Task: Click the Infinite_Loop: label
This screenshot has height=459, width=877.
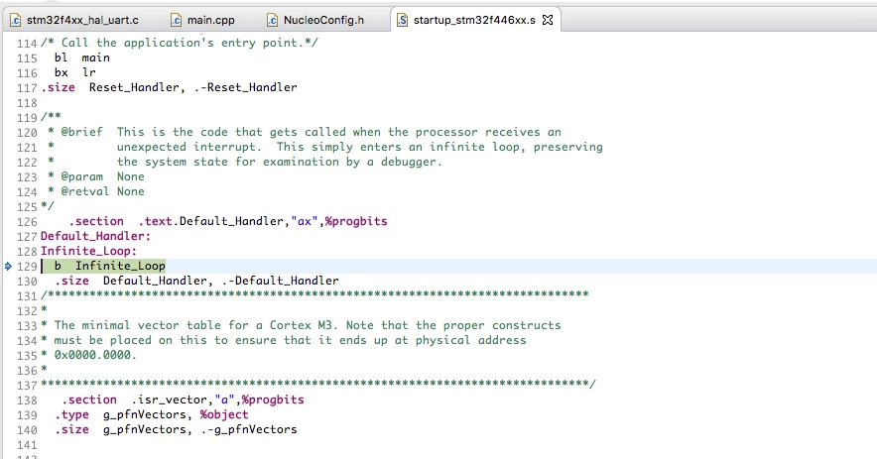Action: coord(89,251)
